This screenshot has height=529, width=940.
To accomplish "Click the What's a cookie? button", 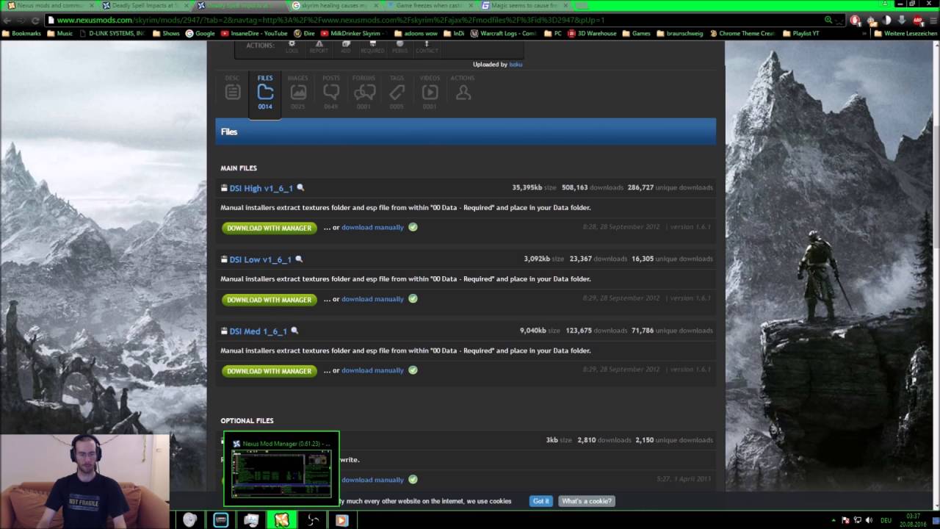I will click(x=586, y=501).
